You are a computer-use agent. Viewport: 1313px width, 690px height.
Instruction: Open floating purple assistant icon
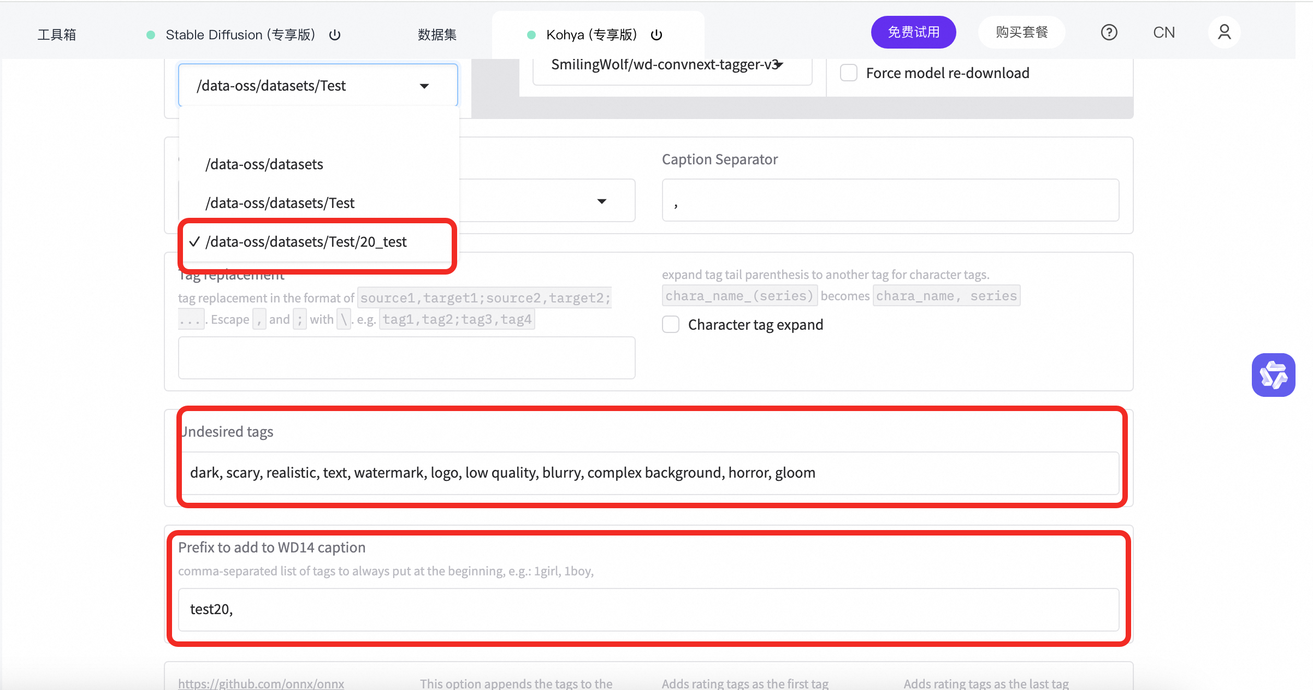[1273, 375]
